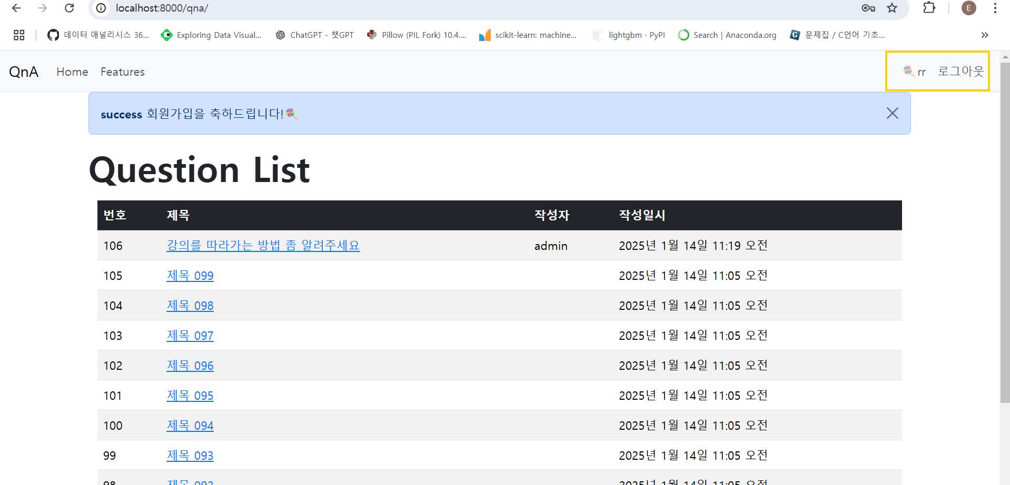Go back with the browser back arrow
The width and height of the screenshot is (1010, 485).
[16, 8]
